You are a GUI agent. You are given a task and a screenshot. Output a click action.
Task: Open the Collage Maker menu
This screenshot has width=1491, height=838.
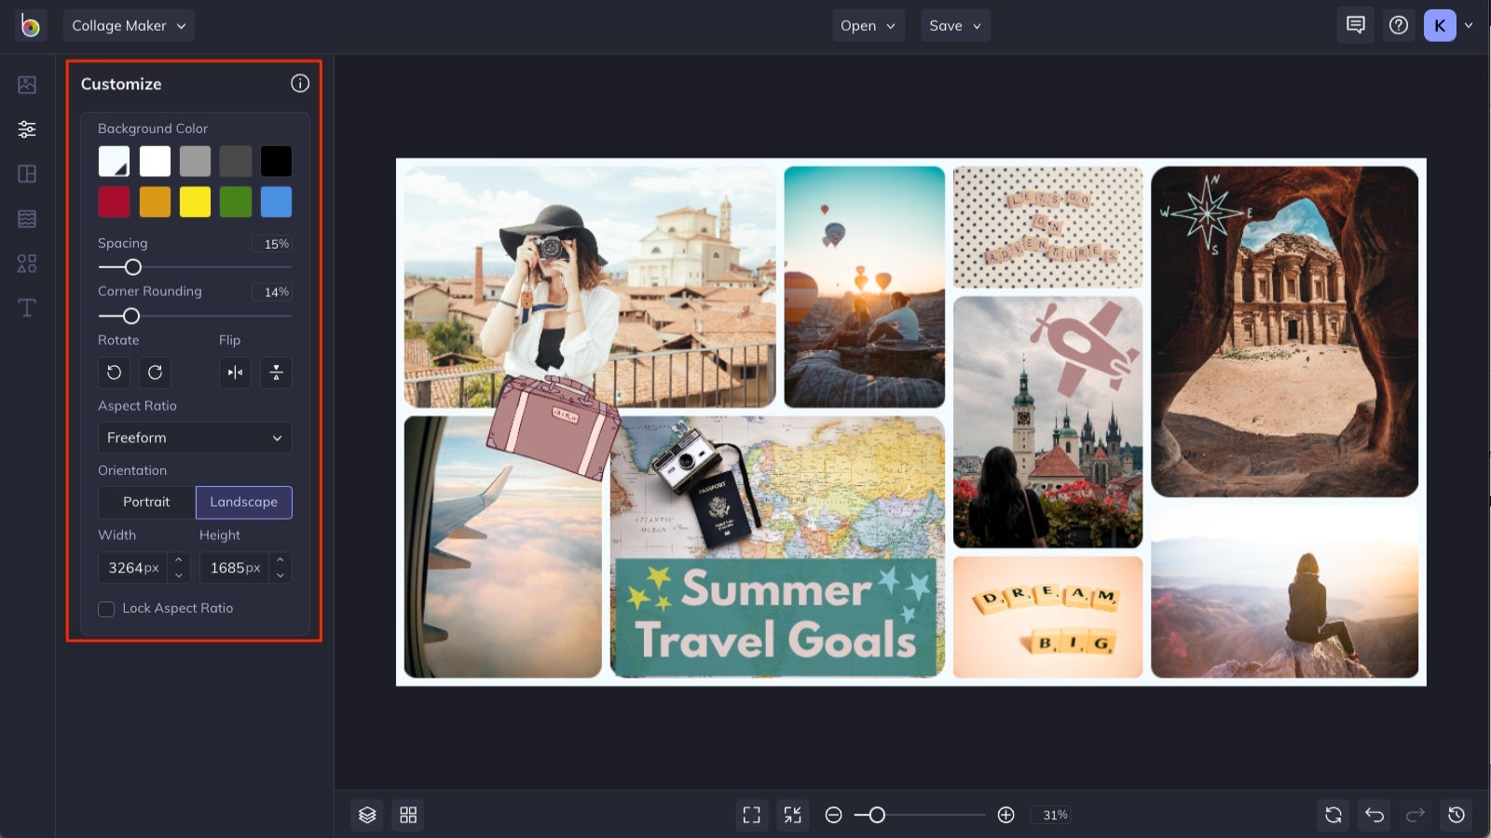pos(128,25)
